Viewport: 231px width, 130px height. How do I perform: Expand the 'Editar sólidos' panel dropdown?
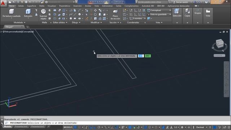coord(60,22)
